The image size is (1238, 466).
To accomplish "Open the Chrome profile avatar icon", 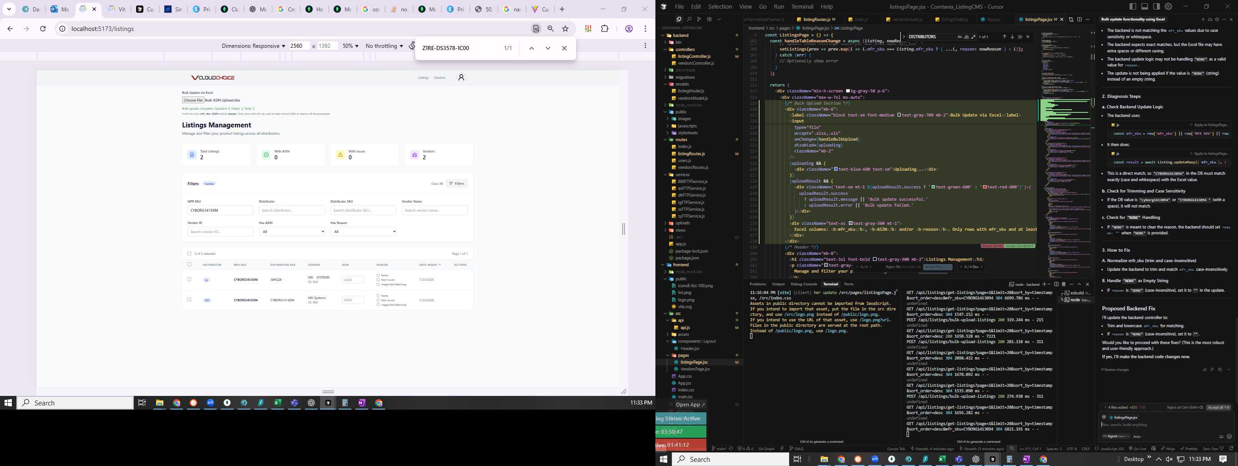I will tap(629, 29).
